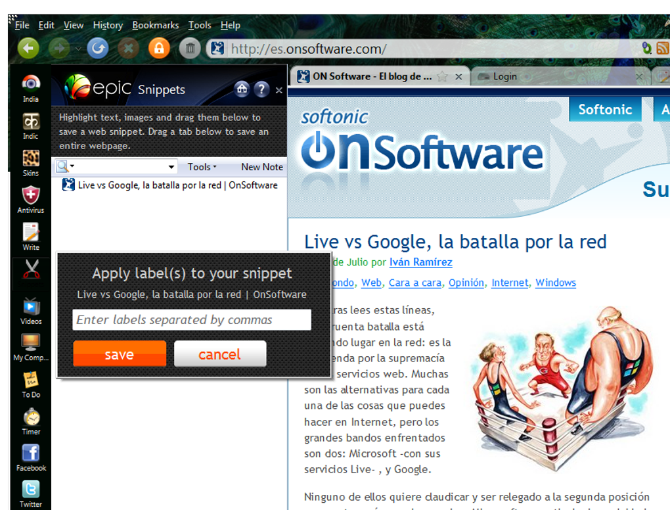Image resolution: width=670 pixels, height=510 pixels.
Task: Open the Bookmarks menu
Action: pyautogui.click(x=156, y=25)
